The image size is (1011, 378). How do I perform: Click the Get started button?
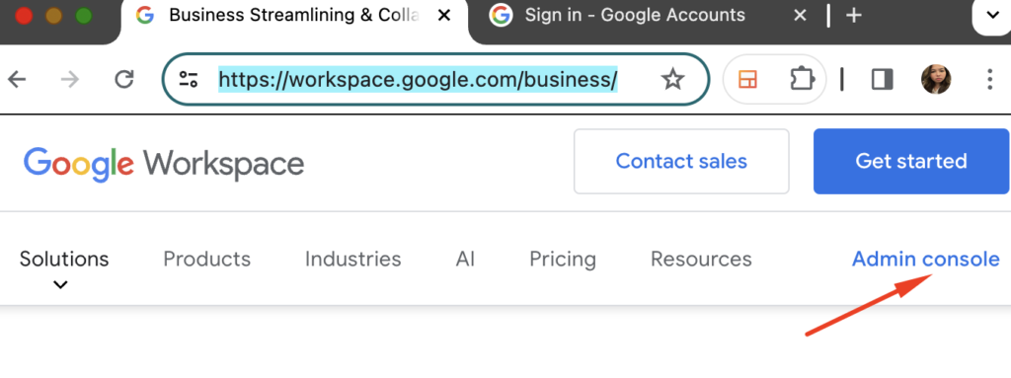coord(911,161)
